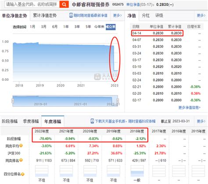Switch to 累计净值走势 tab

tap(45, 15)
